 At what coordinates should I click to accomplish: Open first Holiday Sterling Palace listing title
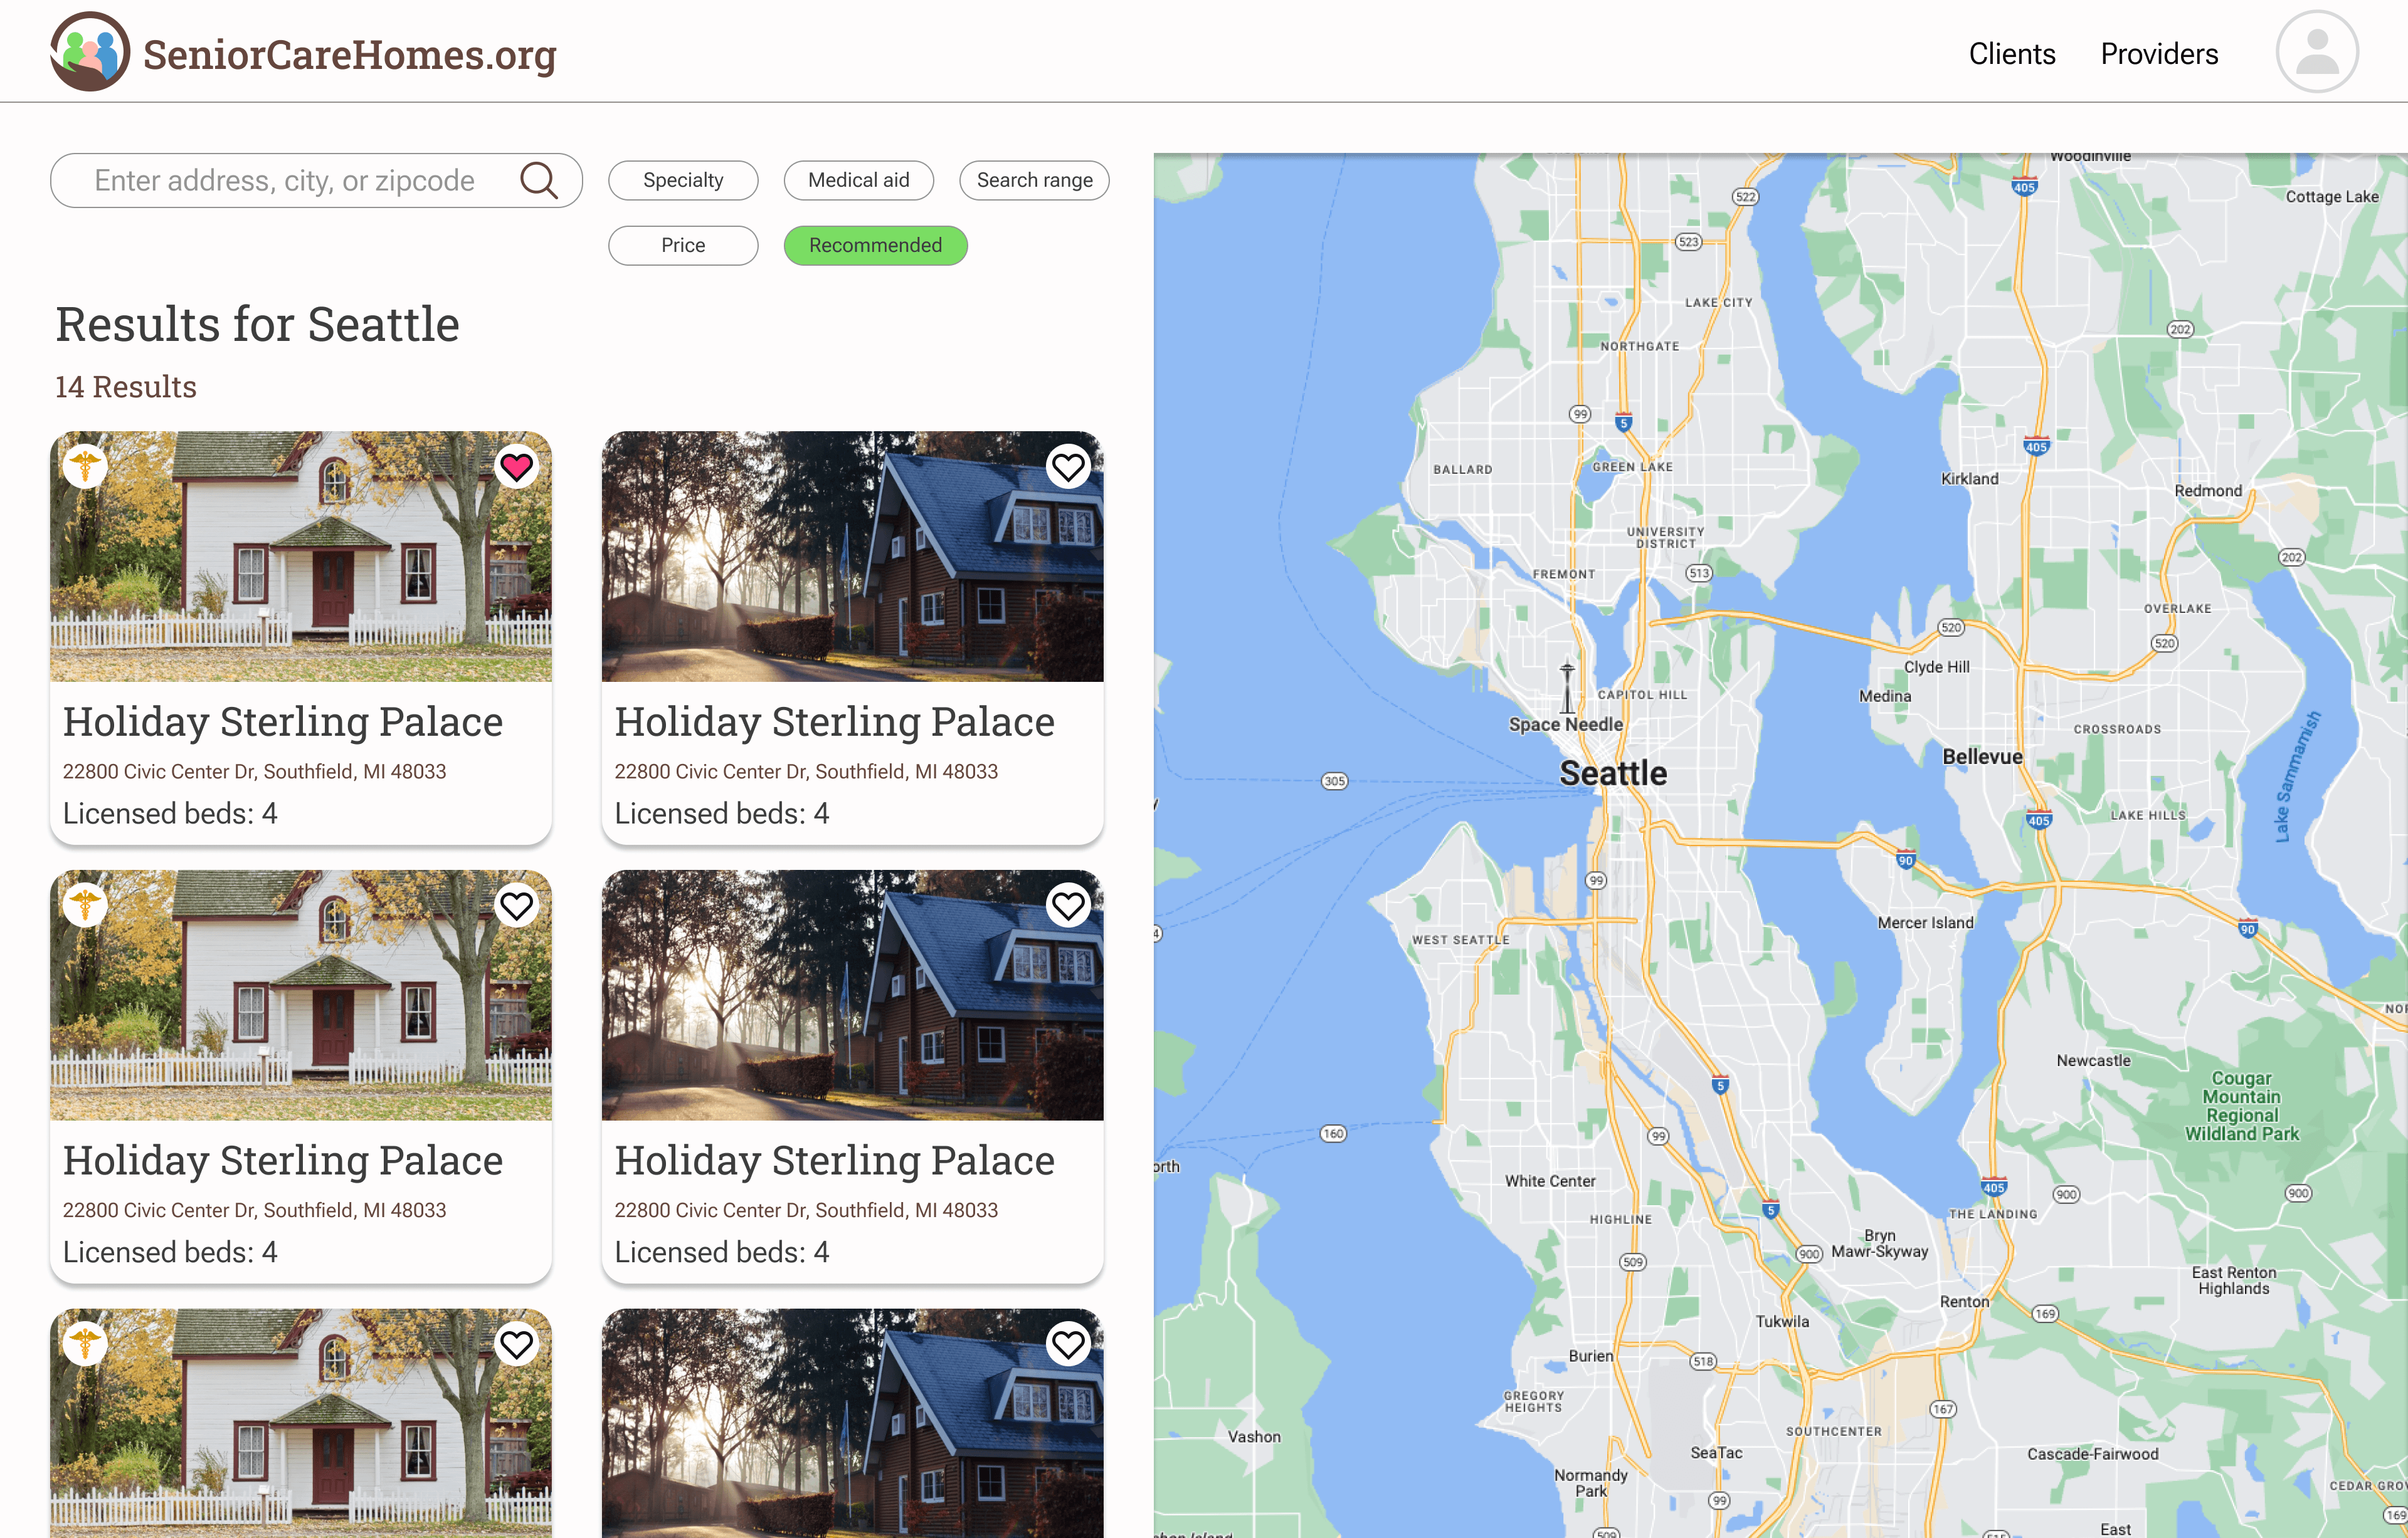pos(283,721)
